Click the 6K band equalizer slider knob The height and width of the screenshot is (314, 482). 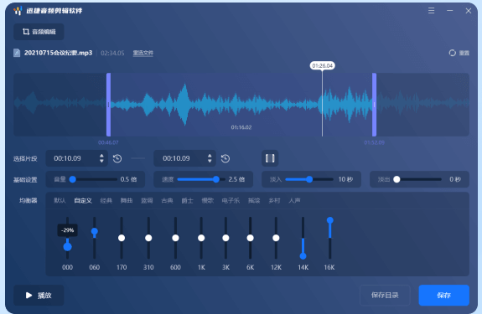[251, 238]
